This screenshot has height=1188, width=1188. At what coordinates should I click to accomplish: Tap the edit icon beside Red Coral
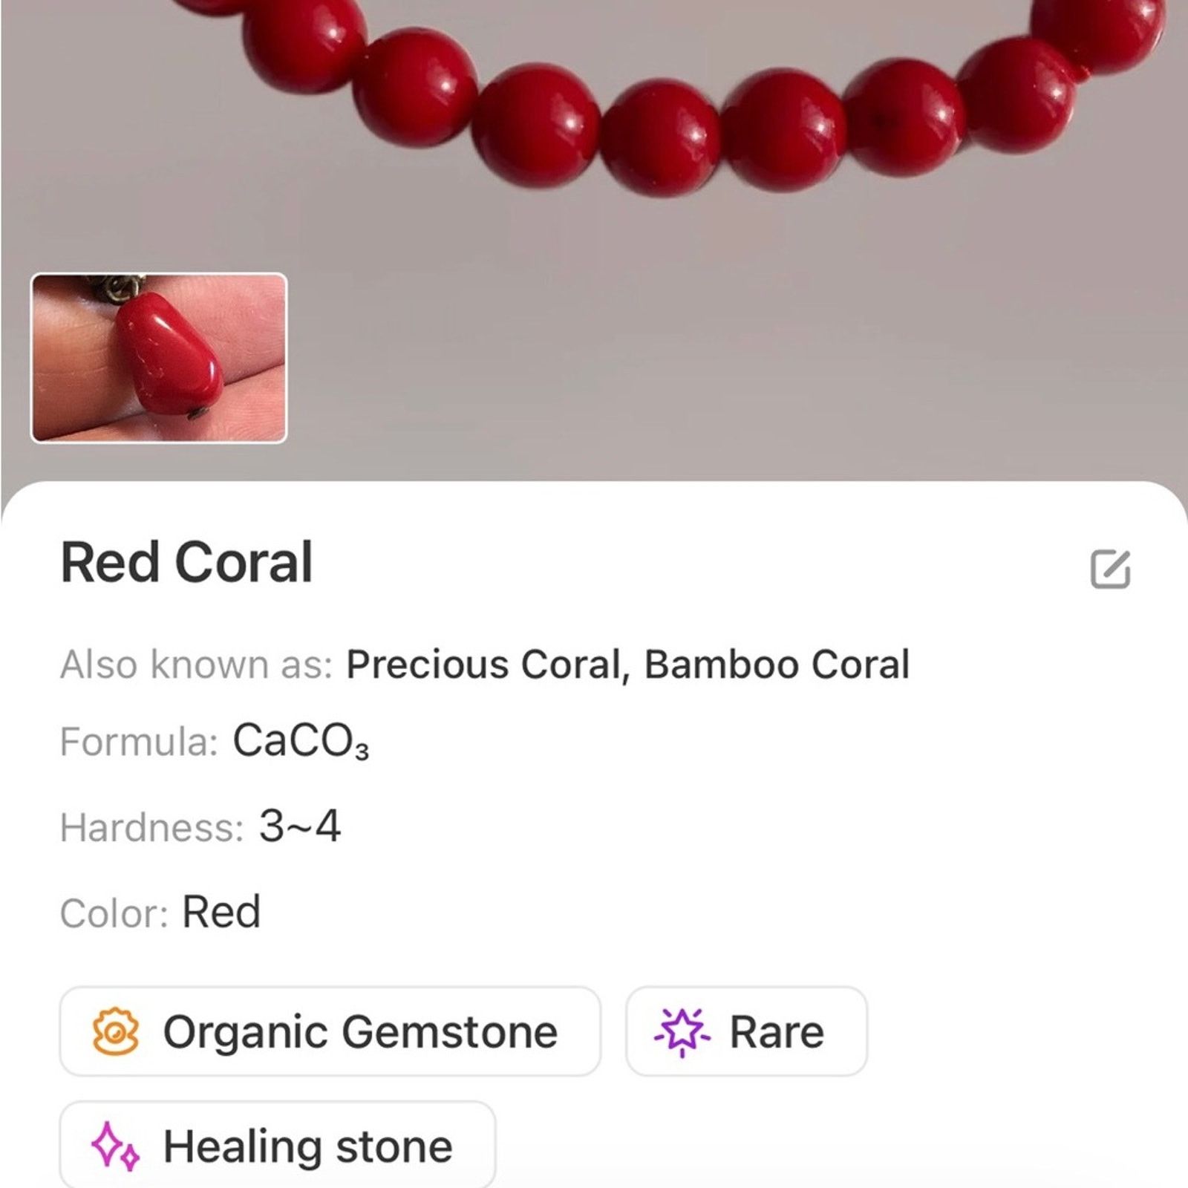coord(1110,569)
